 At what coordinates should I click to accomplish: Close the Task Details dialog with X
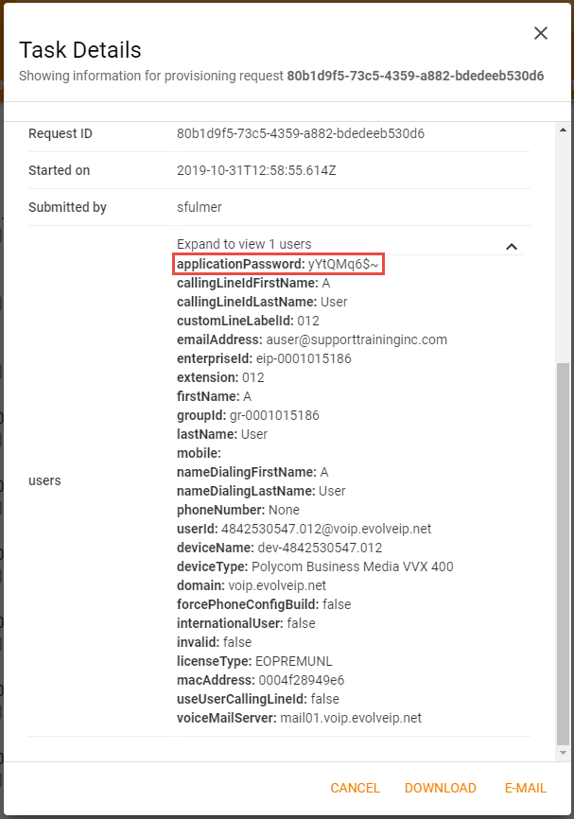tap(541, 33)
